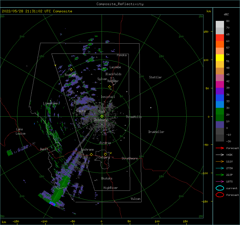Image resolution: width=240 pixels, height=225 pixels.
Task: Click the Didsbury city label
Action: pyautogui.click(x=101, y=120)
